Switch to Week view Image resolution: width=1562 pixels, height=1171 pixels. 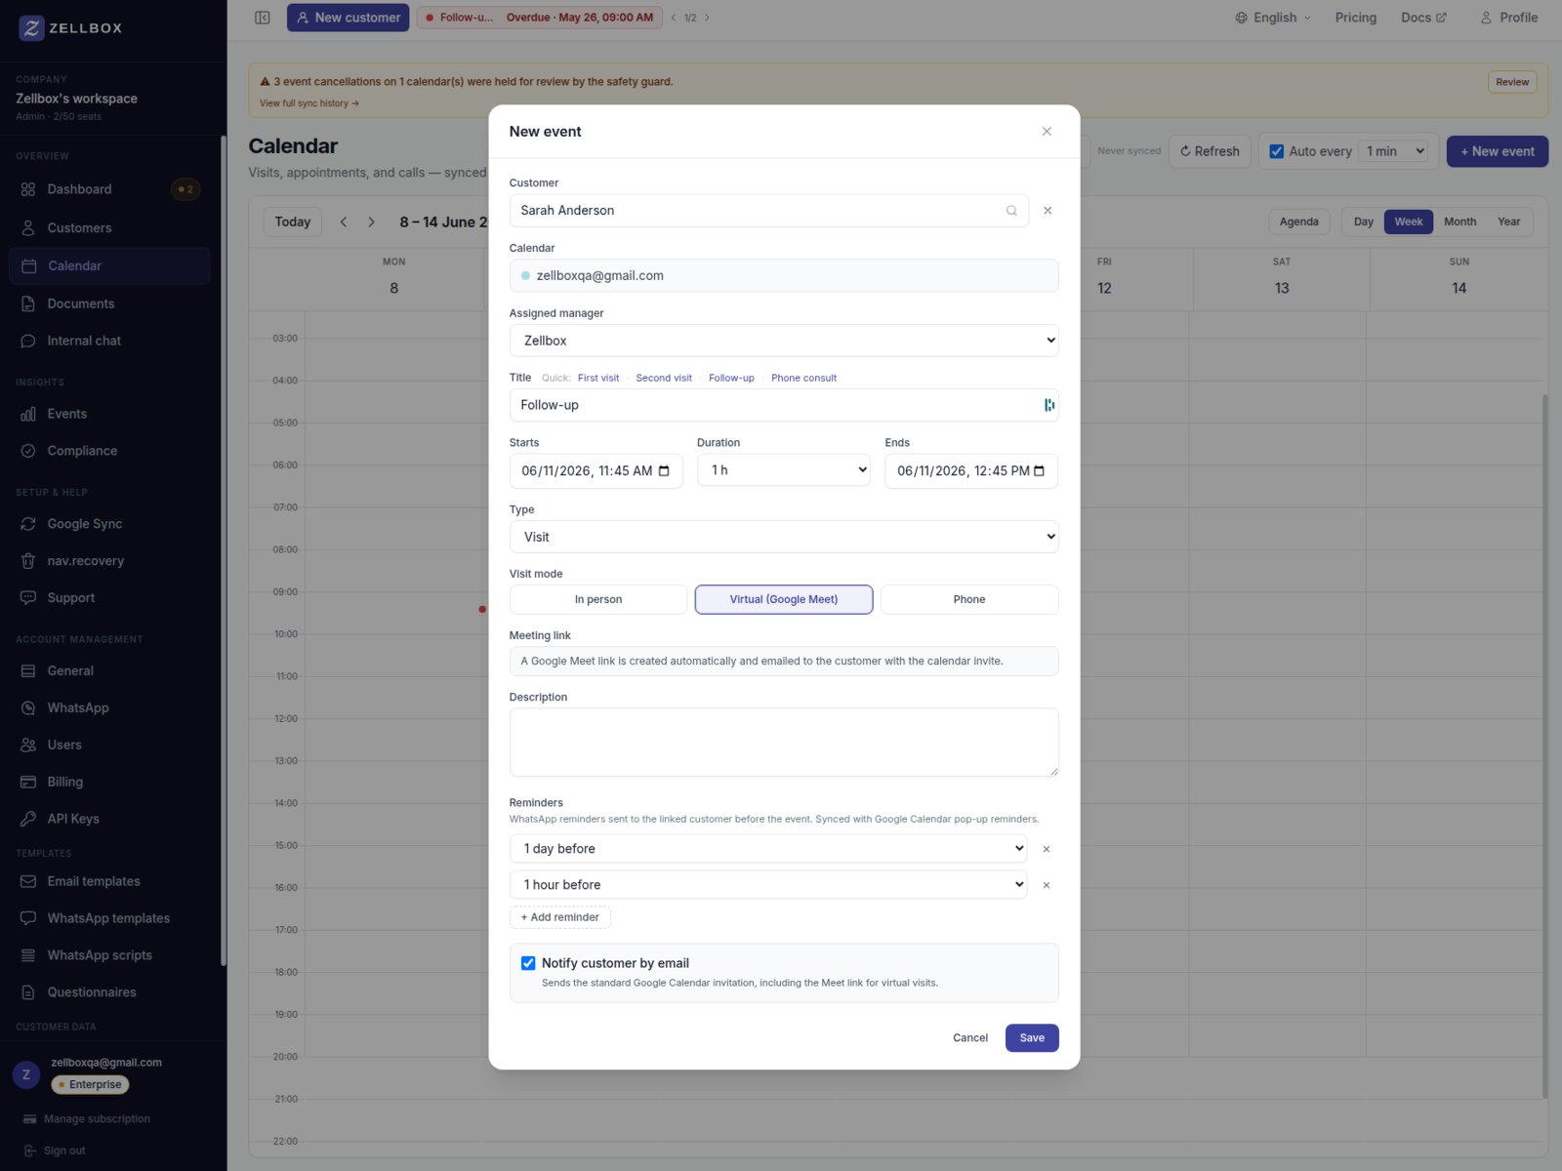(x=1409, y=222)
